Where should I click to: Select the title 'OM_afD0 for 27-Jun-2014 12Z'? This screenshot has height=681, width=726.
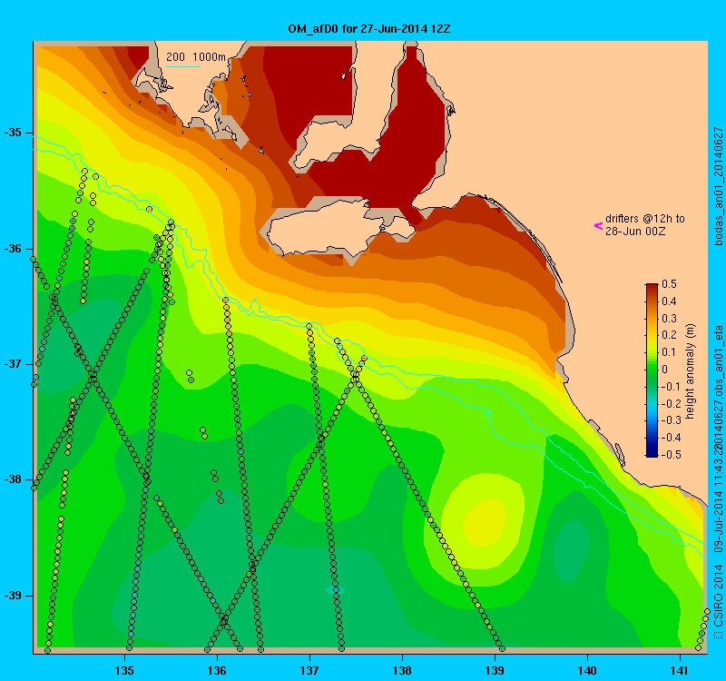tap(369, 29)
